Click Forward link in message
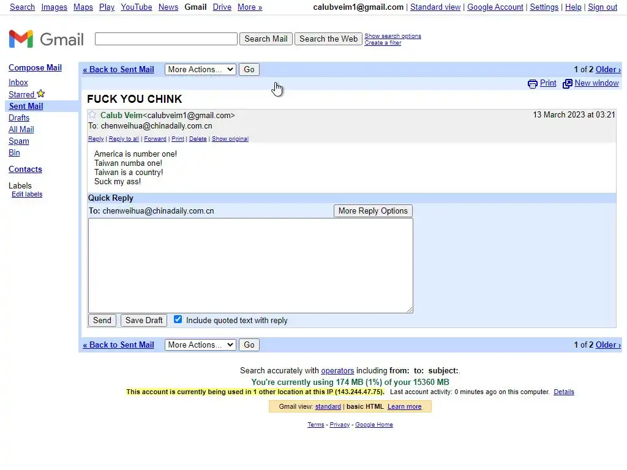This screenshot has width=627, height=470. [x=155, y=139]
